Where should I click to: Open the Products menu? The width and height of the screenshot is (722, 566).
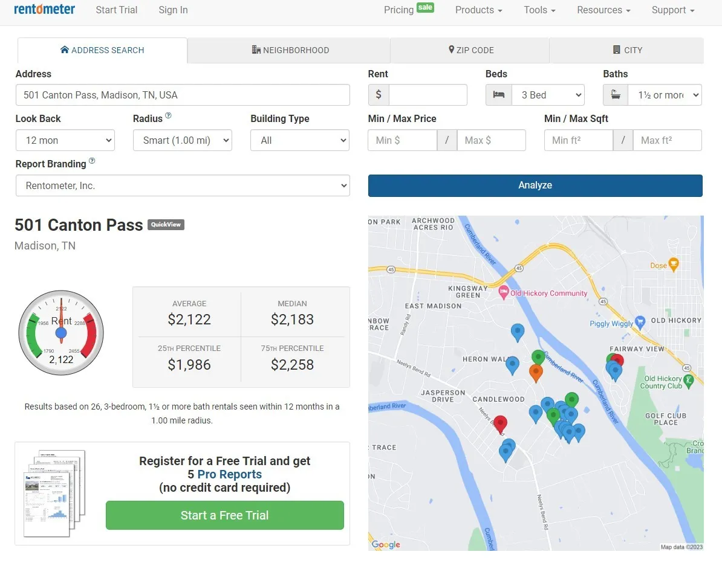pyautogui.click(x=478, y=10)
